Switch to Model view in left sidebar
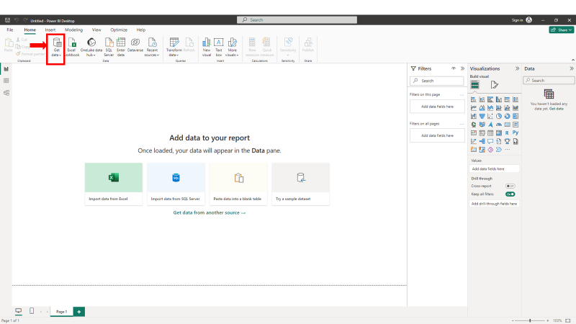Screen dimensions: 576x324 (6, 93)
